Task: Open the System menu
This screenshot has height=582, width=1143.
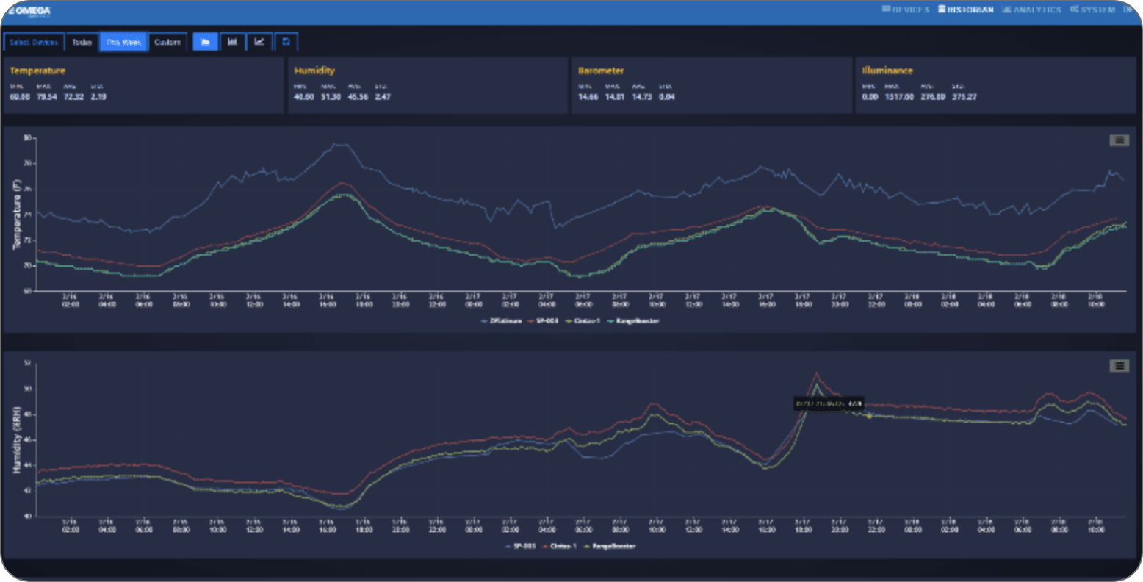Action: (x=1093, y=10)
